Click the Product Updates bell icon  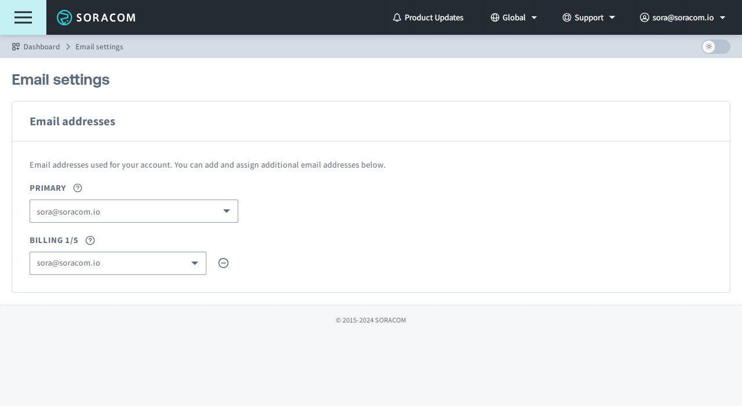pos(397,17)
